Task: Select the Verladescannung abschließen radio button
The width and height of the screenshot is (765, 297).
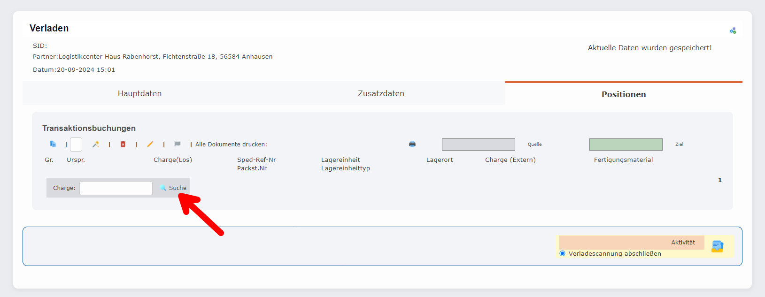Action: pos(563,253)
